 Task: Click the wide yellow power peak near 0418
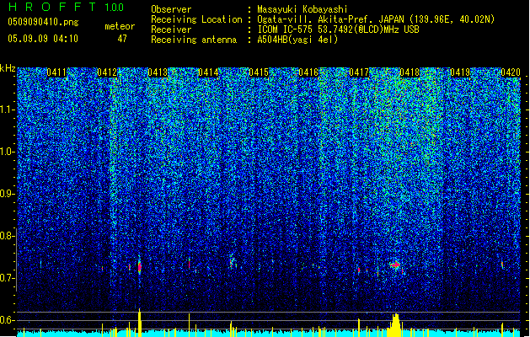pyautogui.click(x=395, y=325)
